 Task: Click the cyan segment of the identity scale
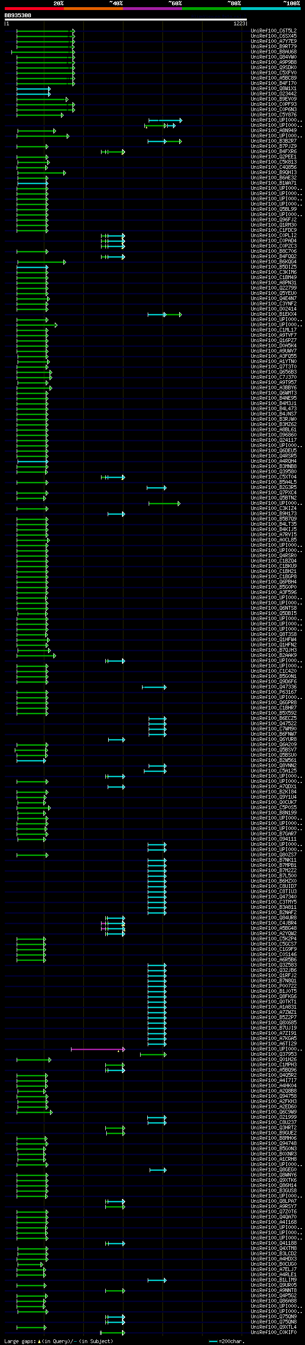271,9
